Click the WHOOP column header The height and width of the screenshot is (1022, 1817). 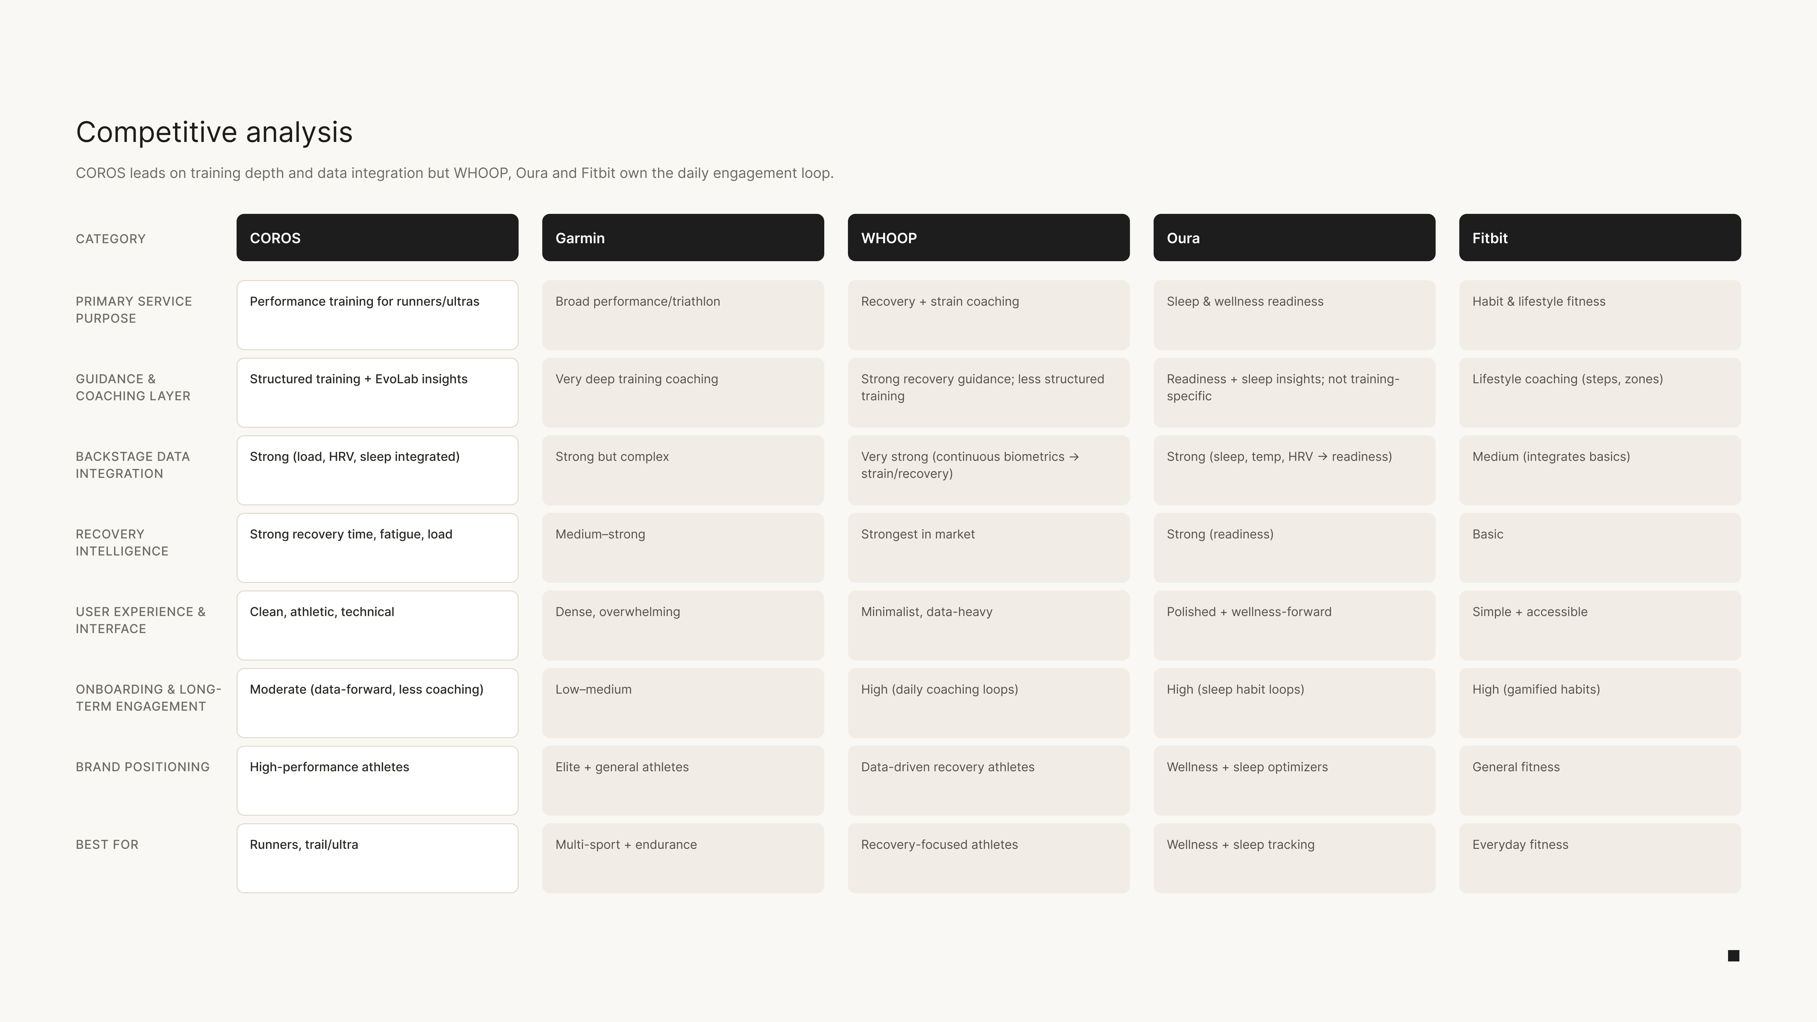click(x=988, y=238)
